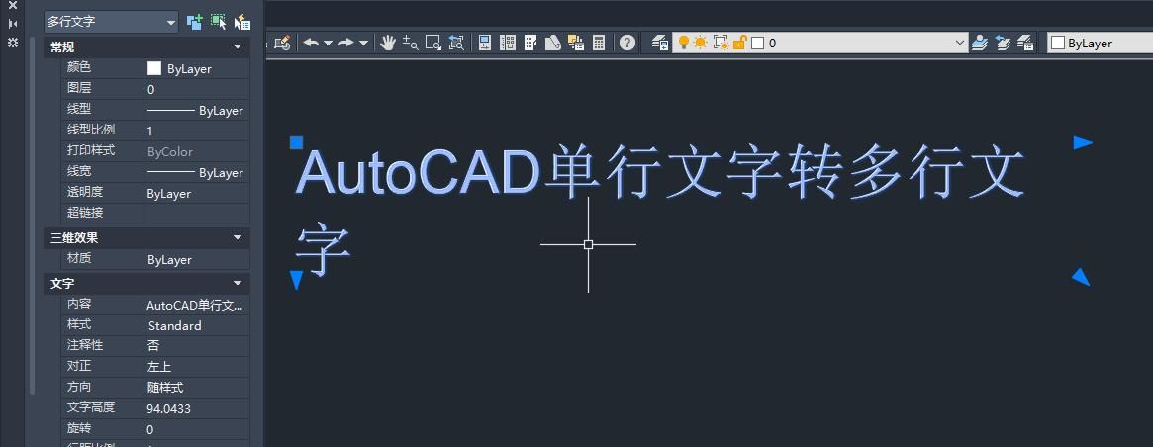Collapse the 文字 section

pyautogui.click(x=238, y=283)
